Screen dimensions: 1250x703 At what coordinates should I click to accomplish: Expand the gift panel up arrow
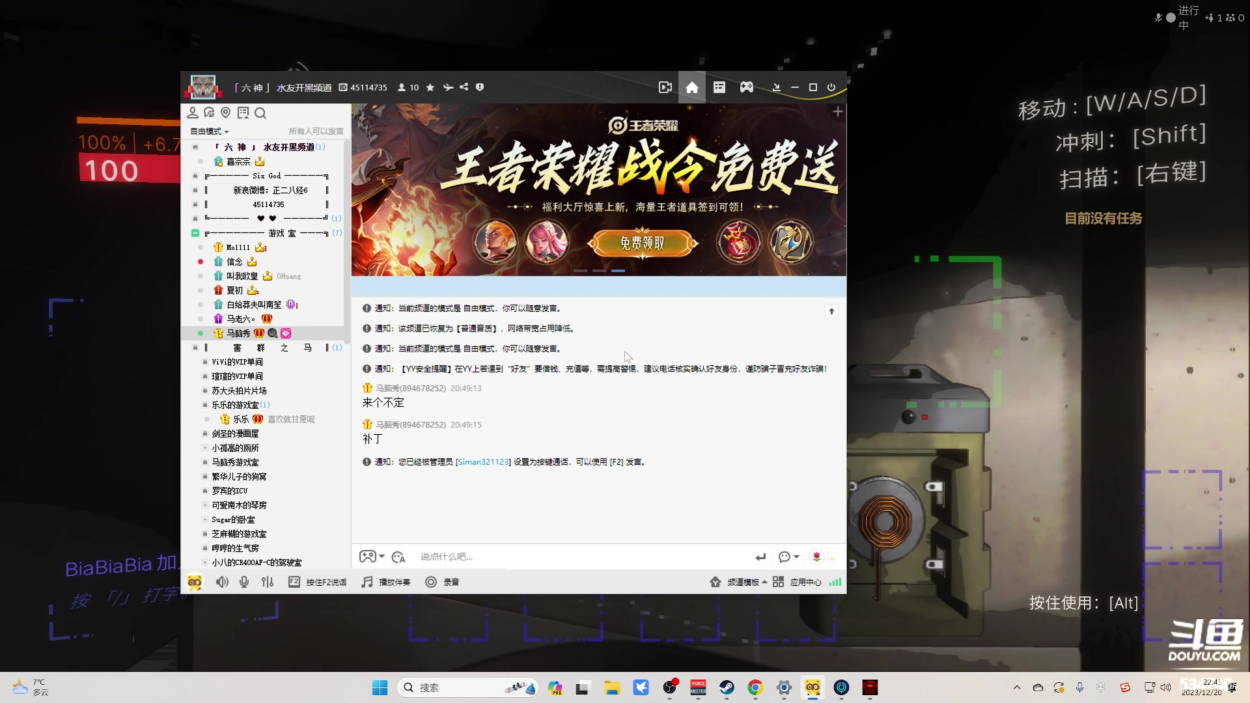[x=832, y=558]
